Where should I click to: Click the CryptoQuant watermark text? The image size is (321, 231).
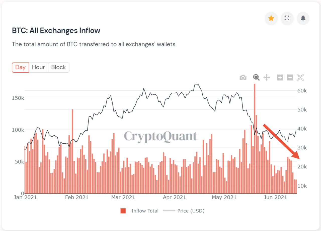click(160, 137)
